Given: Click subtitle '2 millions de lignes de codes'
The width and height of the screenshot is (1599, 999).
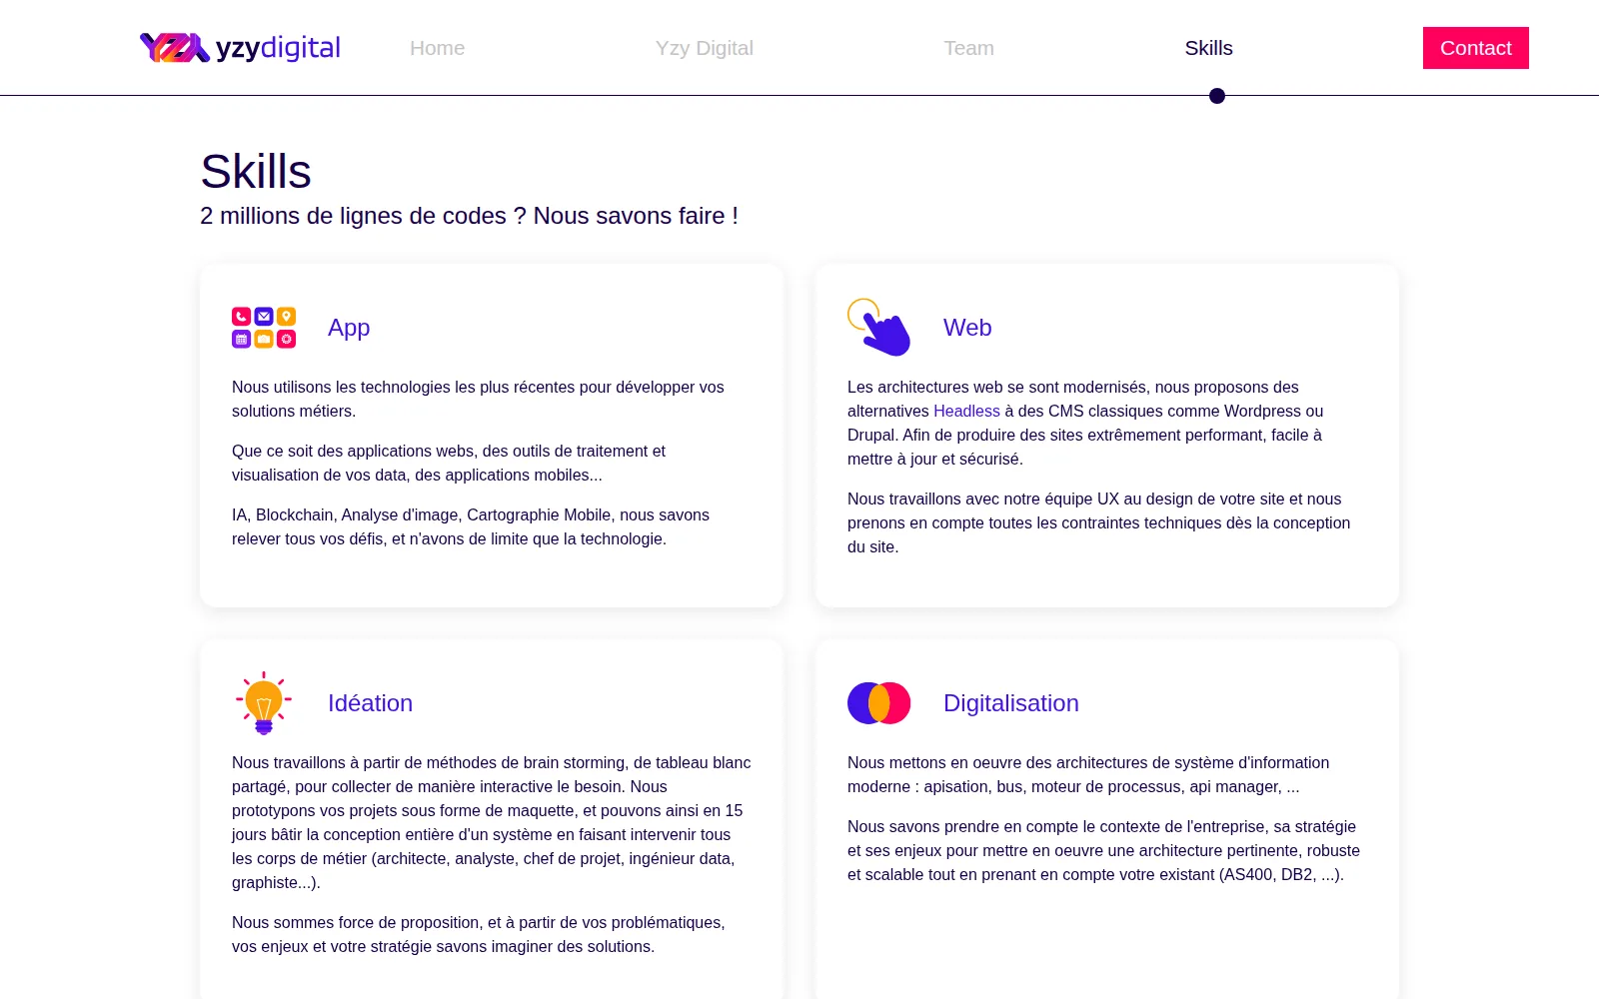Looking at the screenshot, I should pos(469,216).
